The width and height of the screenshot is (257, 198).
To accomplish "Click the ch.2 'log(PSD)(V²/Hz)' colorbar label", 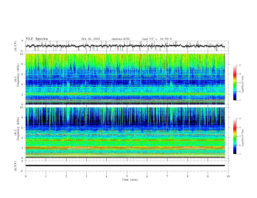I will click(243, 137).
